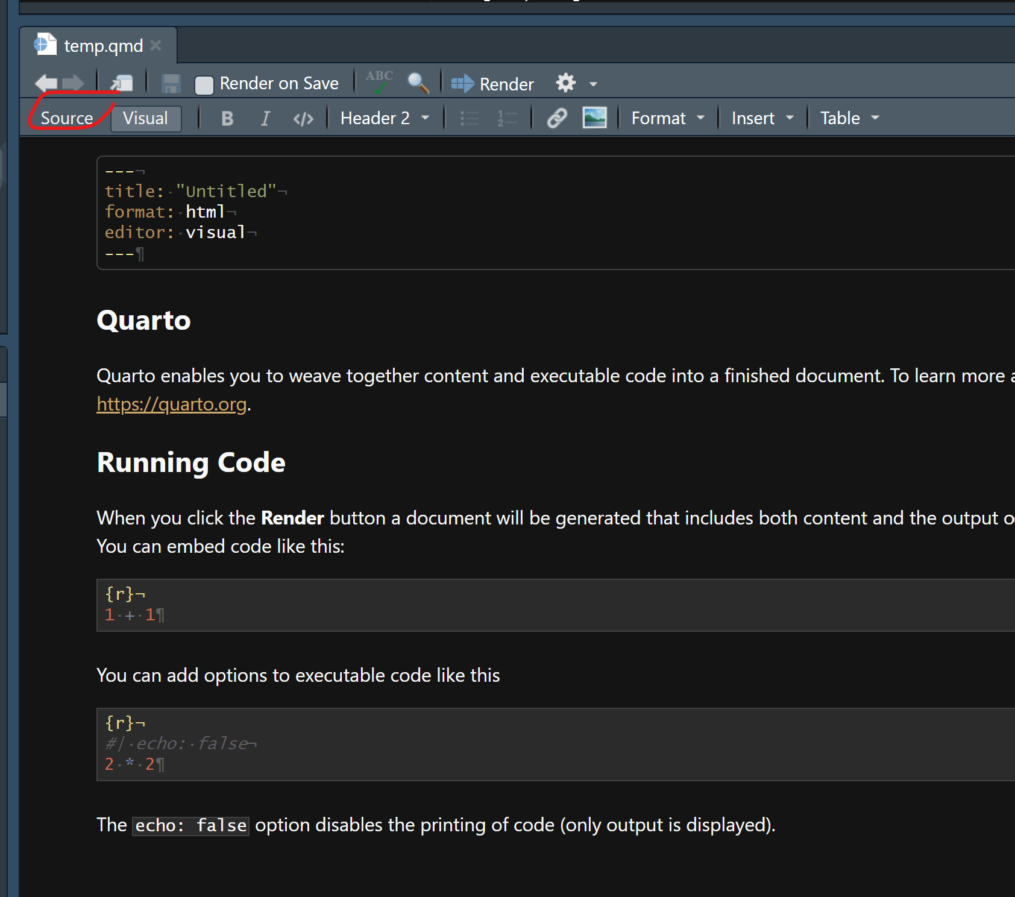Click the text 'You can embed code like this:'

coord(221,546)
